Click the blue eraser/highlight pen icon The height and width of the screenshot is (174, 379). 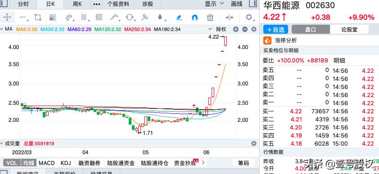(x=179, y=18)
